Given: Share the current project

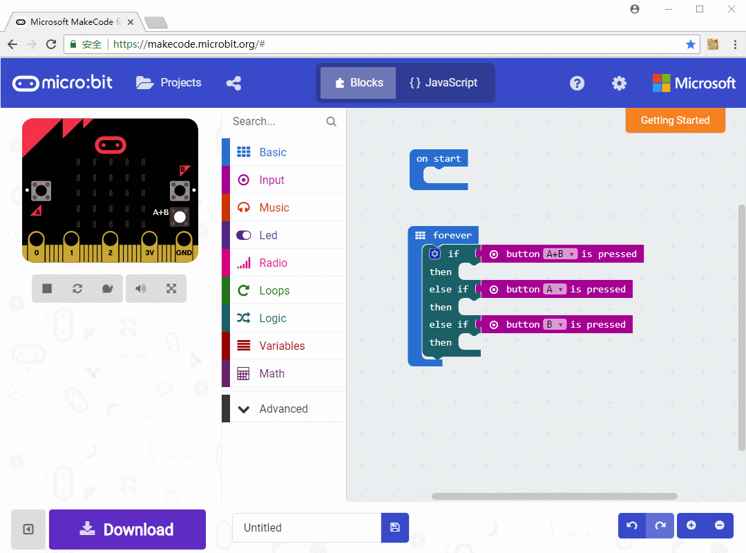Looking at the screenshot, I should [233, 82].
